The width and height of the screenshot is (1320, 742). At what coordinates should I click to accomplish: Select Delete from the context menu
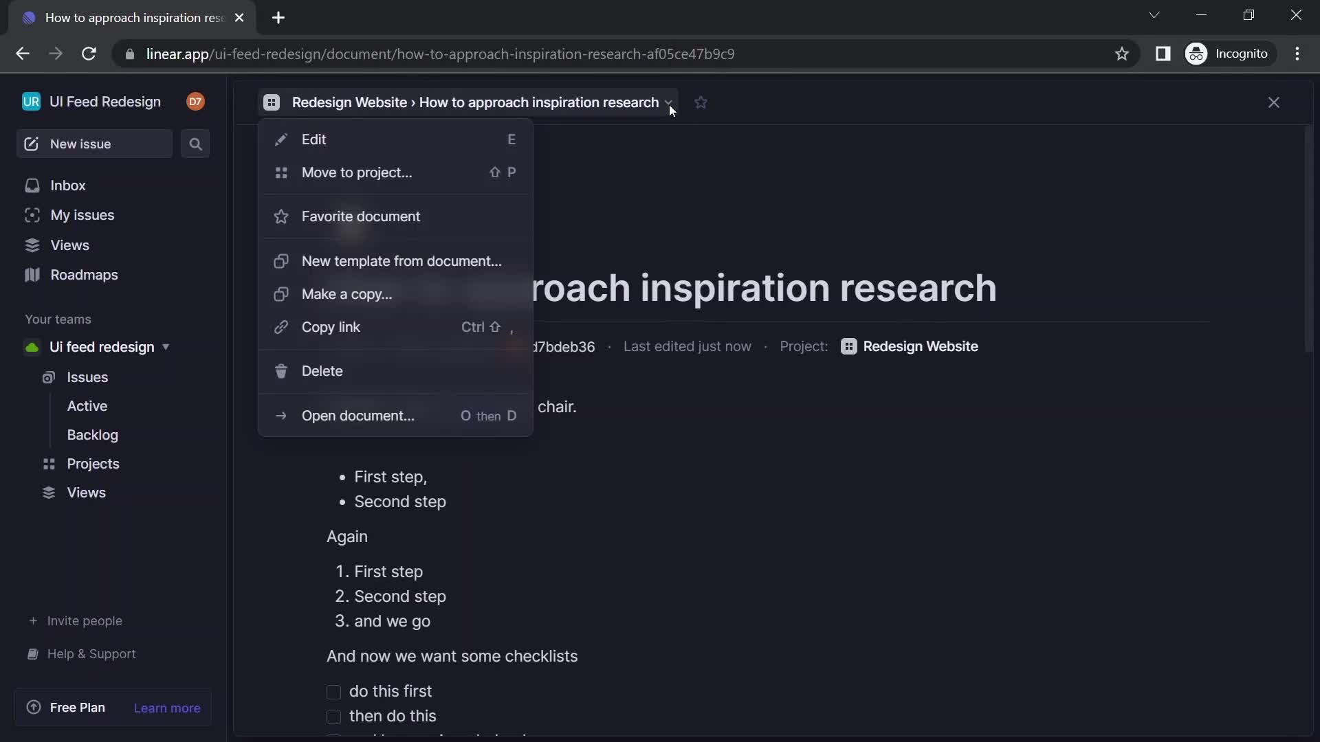pos(322,370)
